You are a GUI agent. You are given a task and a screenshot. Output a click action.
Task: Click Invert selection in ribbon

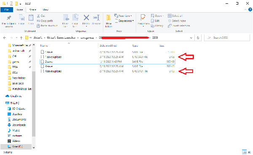pos(179,26)
